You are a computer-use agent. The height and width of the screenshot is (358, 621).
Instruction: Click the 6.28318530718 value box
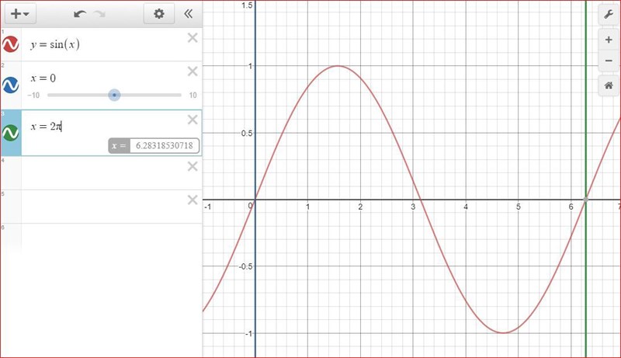(164, 145)
